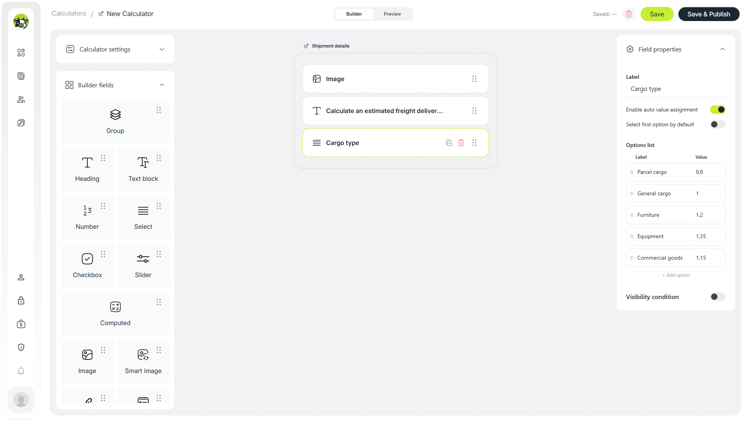The width and height of the screenshot is (749, 421).
Task: Select the Image builder field
Action: [87, 362]
